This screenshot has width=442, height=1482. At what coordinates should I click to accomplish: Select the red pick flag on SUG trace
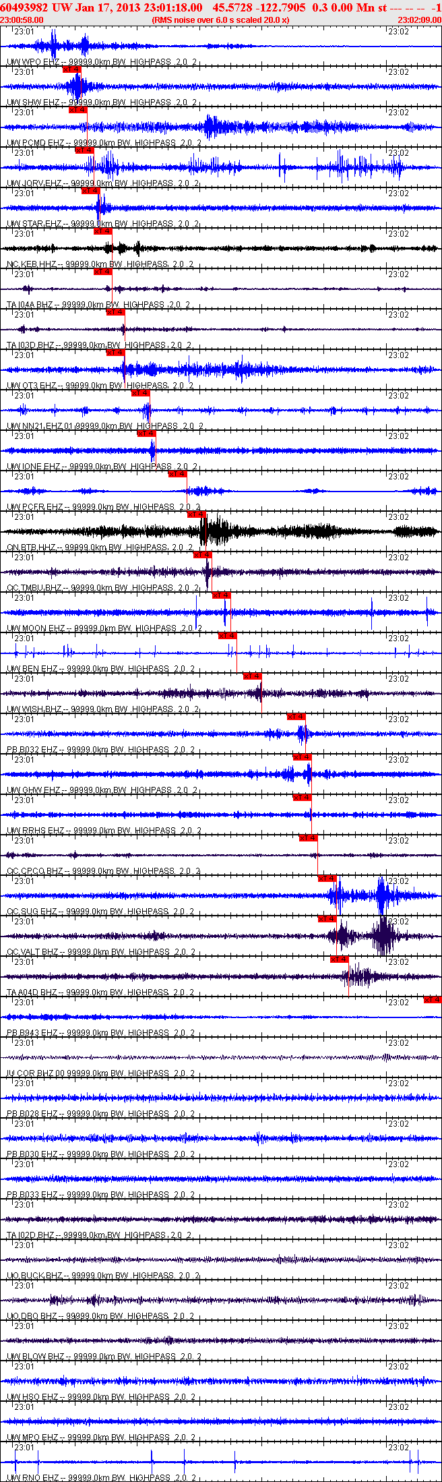[x=327, y=878]
